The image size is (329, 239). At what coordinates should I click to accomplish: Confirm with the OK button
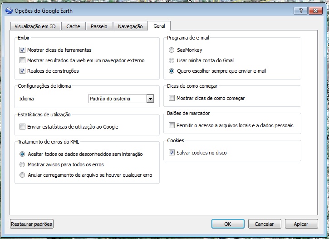(228, 224)
